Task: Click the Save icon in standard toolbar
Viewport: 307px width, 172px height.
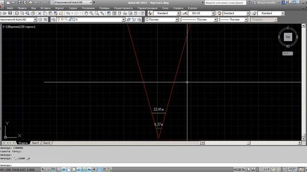Action: tap(10, 13)
